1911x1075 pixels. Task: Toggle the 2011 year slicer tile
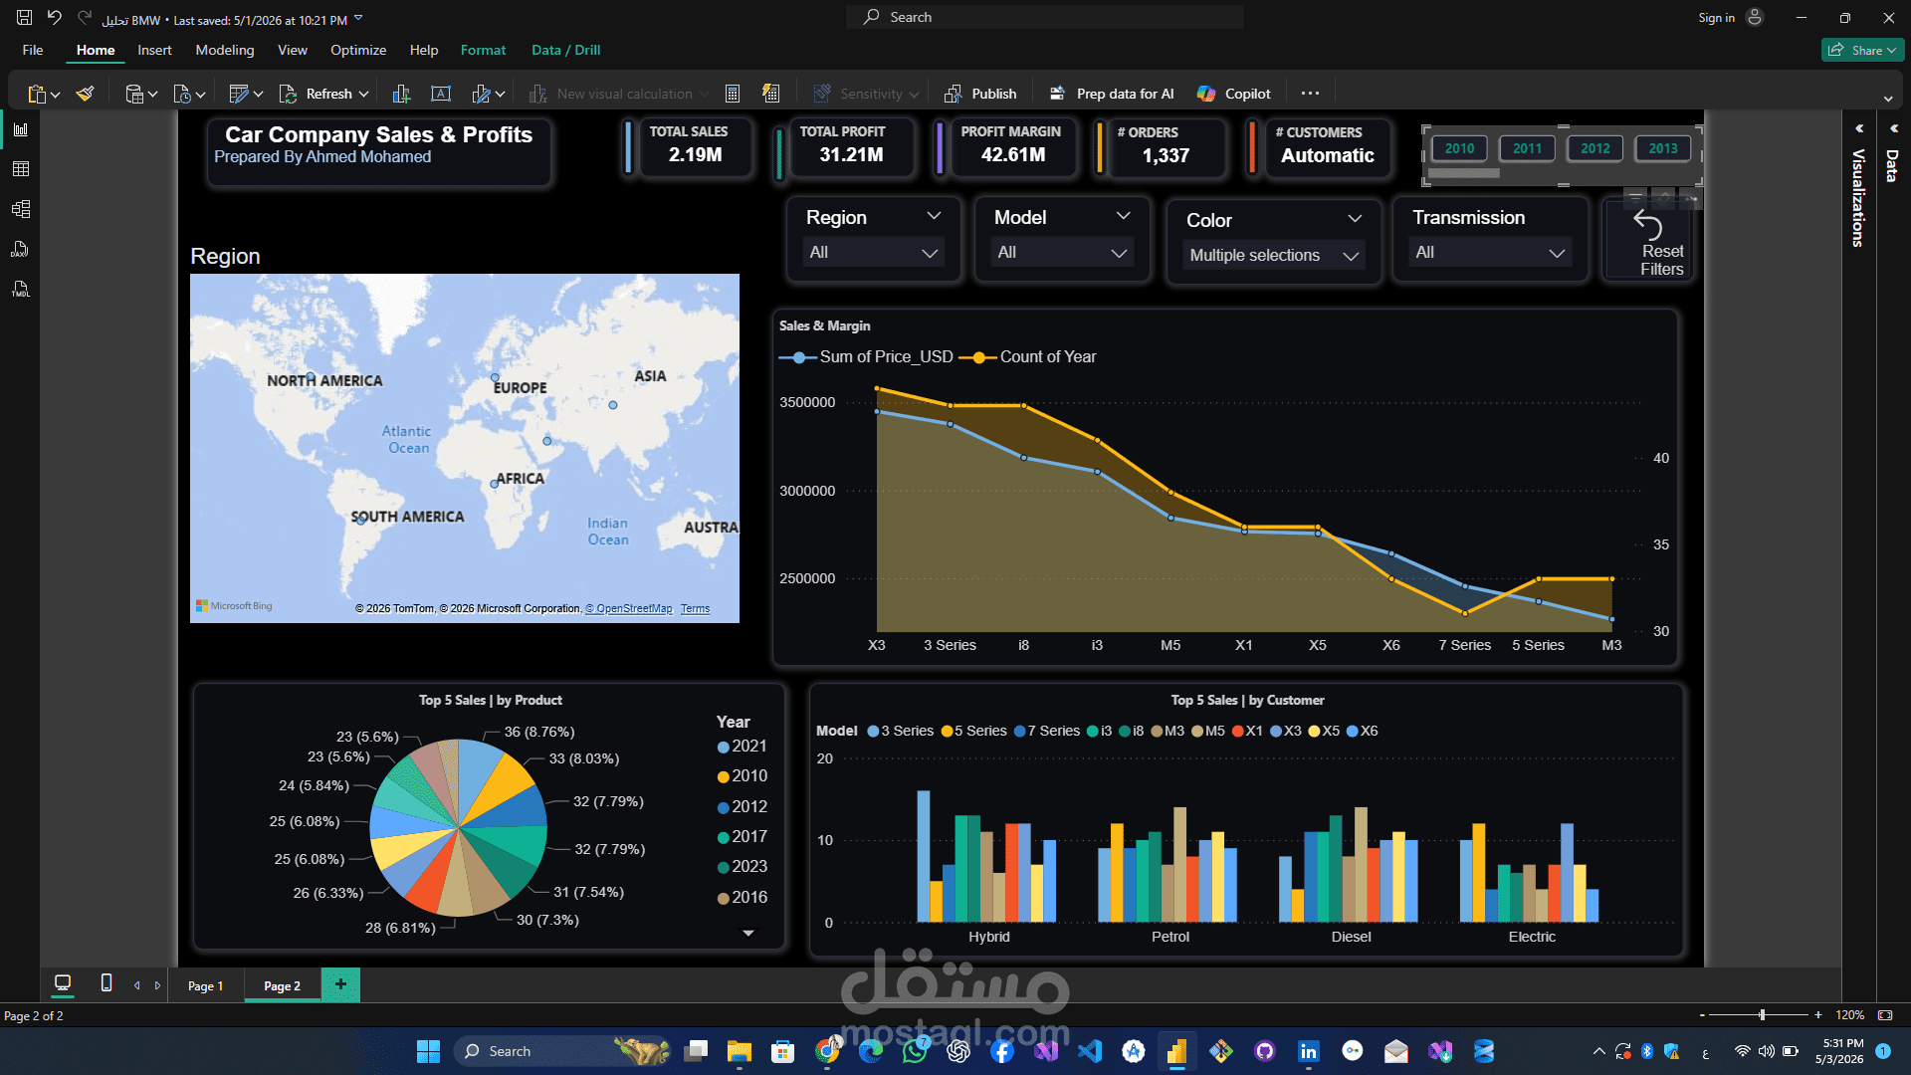(x=1527, y=148)
